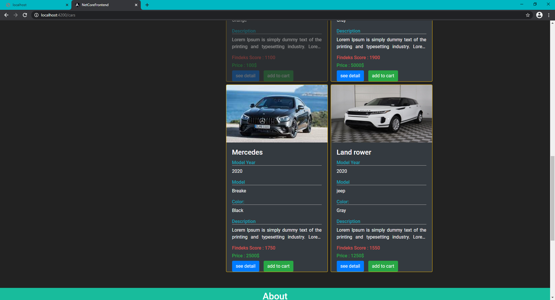Screen dimensions: 555x300
Task: Minimize the browser window
Action: (x=522, y=4)
